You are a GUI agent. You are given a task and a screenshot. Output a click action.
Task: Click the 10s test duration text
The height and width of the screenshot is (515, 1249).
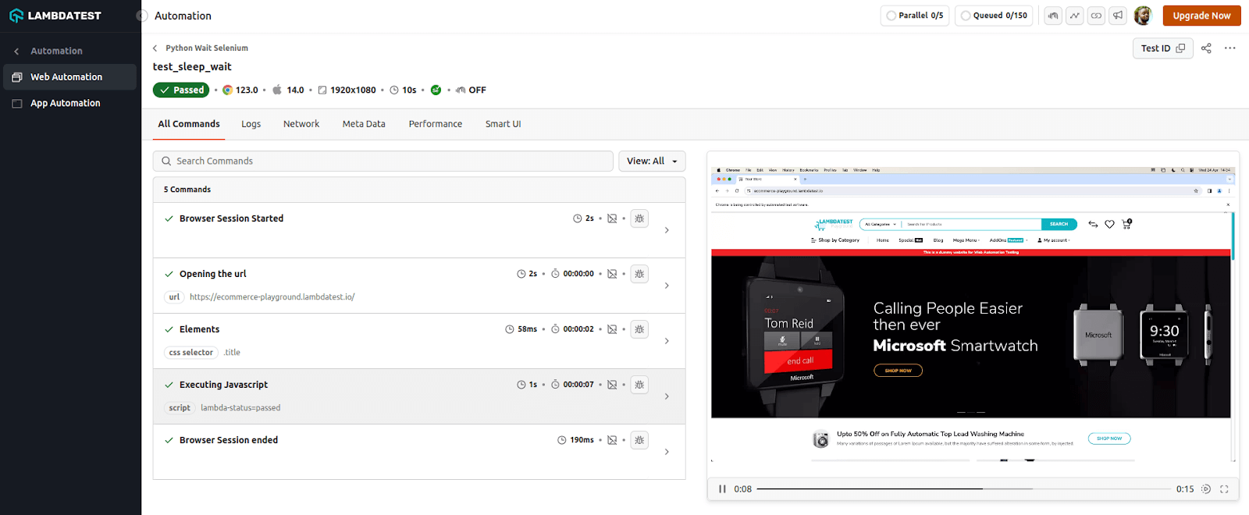409,90
